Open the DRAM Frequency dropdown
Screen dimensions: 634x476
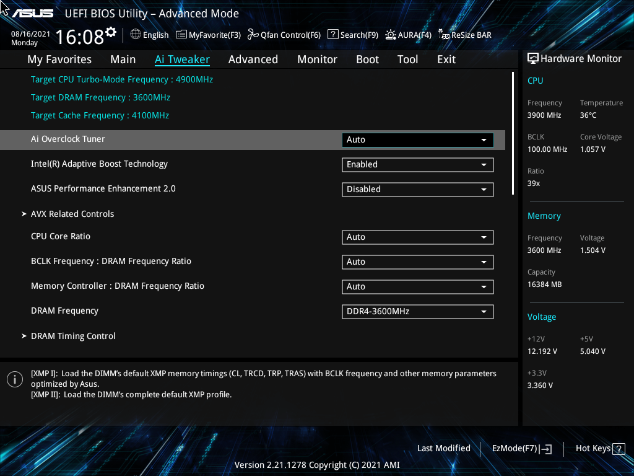click(418, 312)
